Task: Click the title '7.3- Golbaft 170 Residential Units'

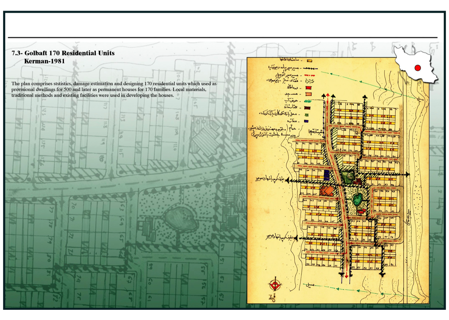Action: point(63,53)
